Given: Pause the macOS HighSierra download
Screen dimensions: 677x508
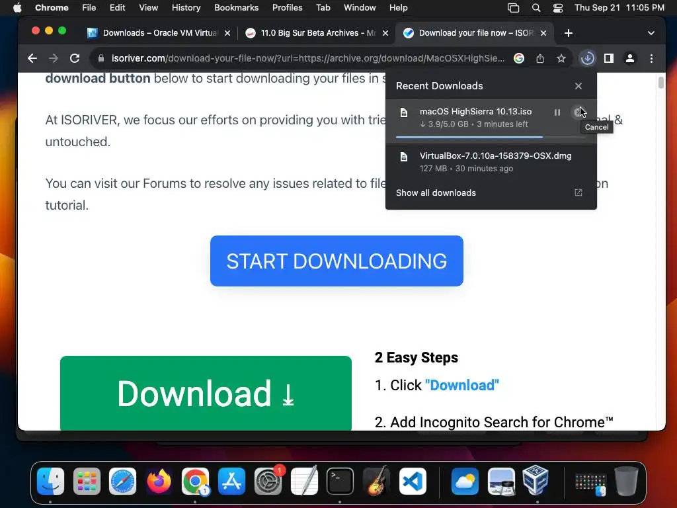Looking at the screenshot, I should (x=557, y=112).
